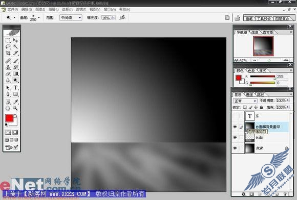Select the Crop tool
The image size is (297, 200).
pos(8,53)
